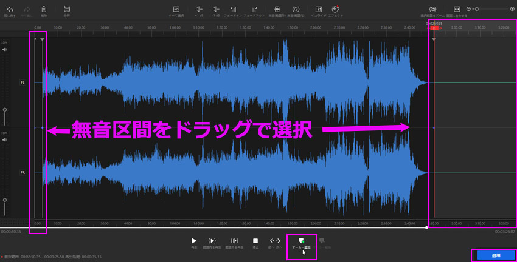The width and height of the screenshot is (517, 262).
Task: Click the selection range status text
Action: 53,257
